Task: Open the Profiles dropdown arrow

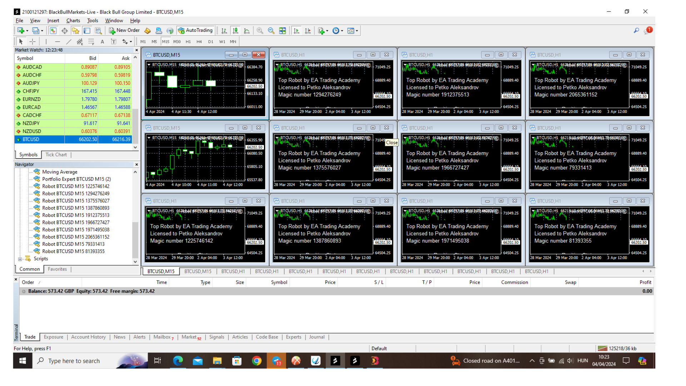Action: [42, 31]
